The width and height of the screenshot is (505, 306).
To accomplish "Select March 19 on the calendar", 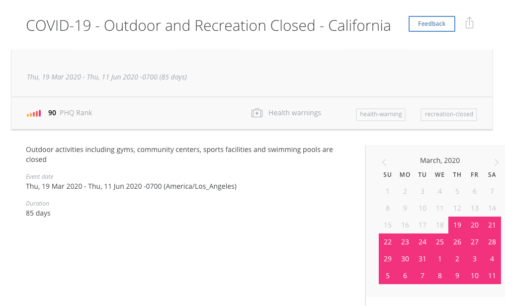I will click(457, 225).
